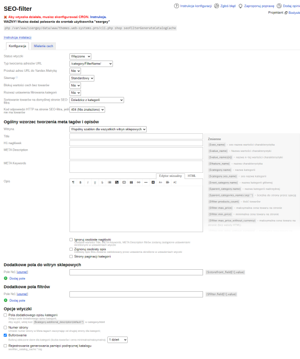300x359 pixels.
Task: Click the {$seo_name} variable tag
Action: click(x=217, y=145)
